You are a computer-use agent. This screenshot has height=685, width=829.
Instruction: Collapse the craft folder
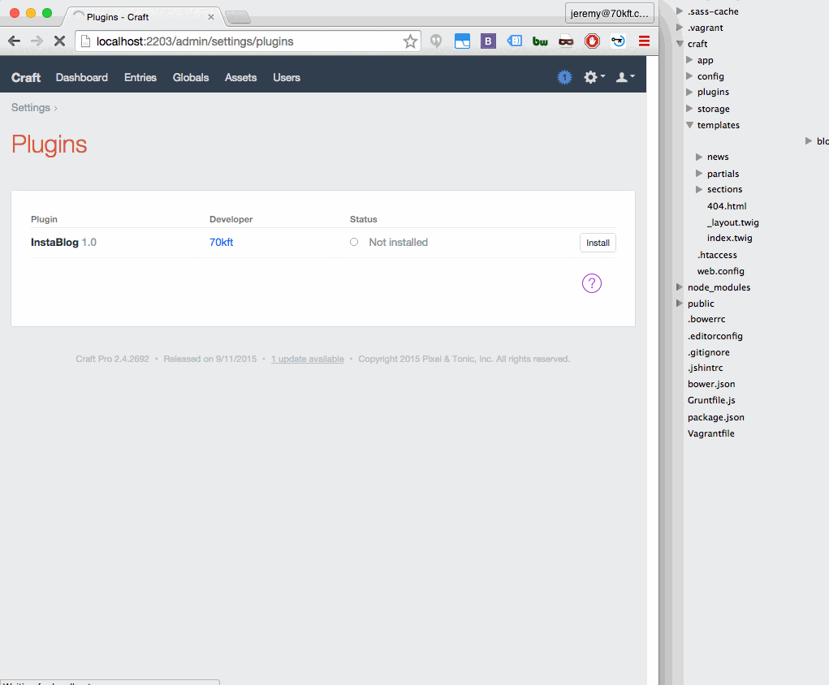pyautogui.click(x=680, y=44)
